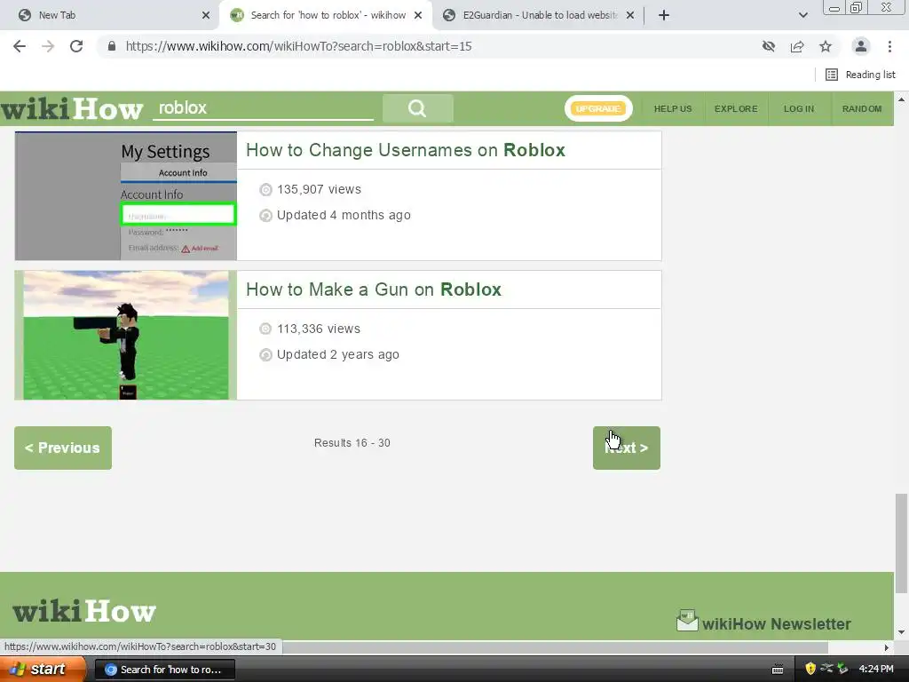Image resolution: width=909 pixels, height=682 pixels.
Task: Share this page via share icon
Action: pos(797,46)
